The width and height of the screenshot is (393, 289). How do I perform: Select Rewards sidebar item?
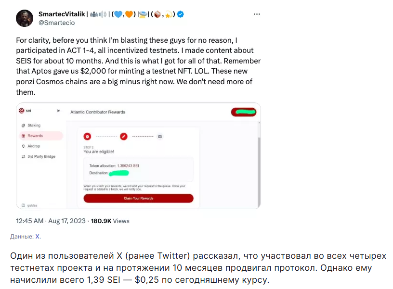35,136
